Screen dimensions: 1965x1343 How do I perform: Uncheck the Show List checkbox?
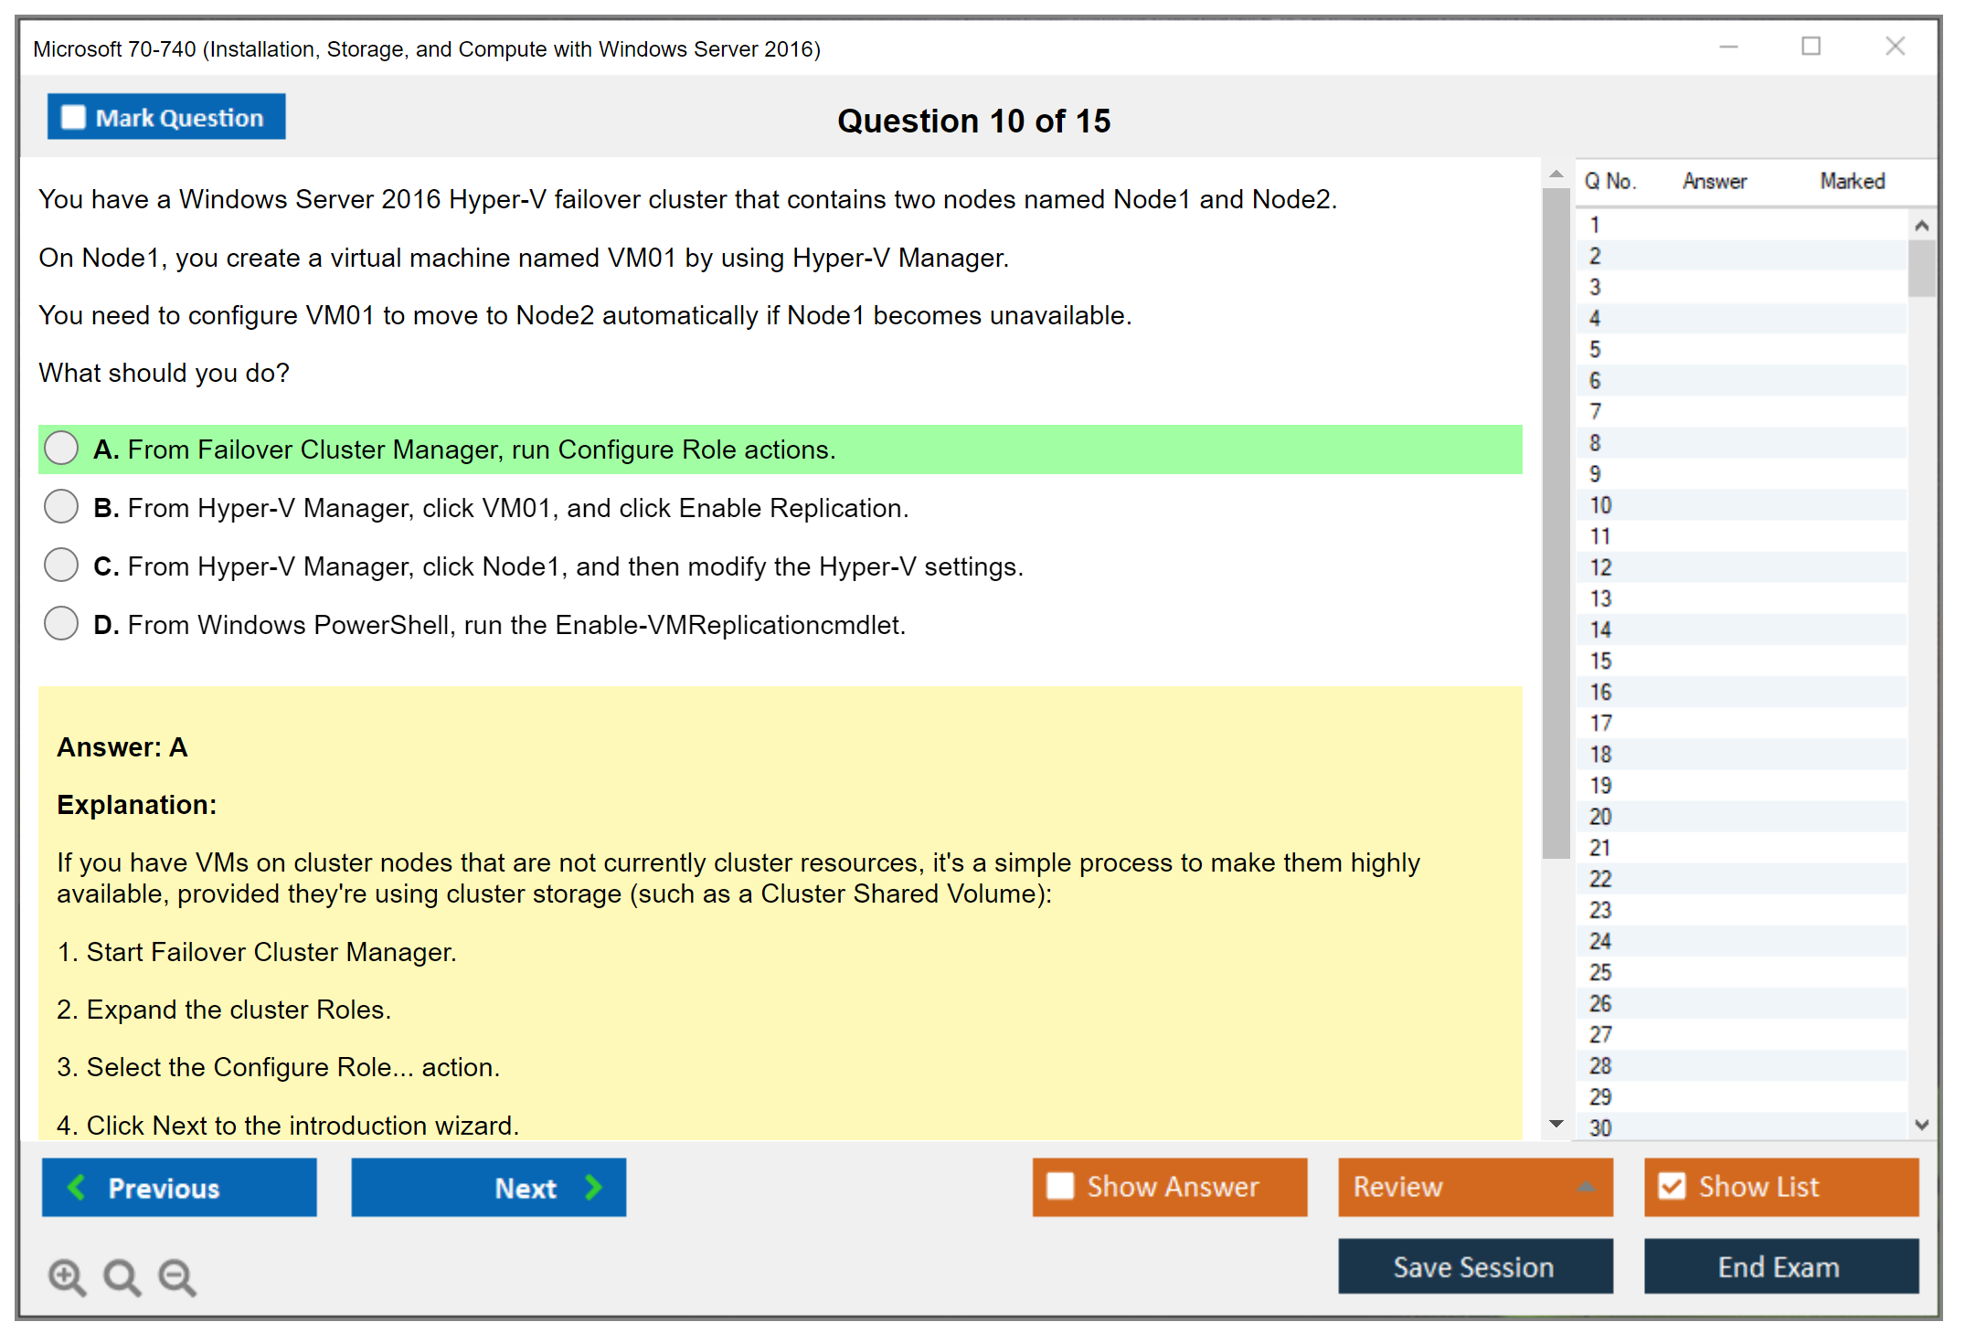coord(1672,1186)
